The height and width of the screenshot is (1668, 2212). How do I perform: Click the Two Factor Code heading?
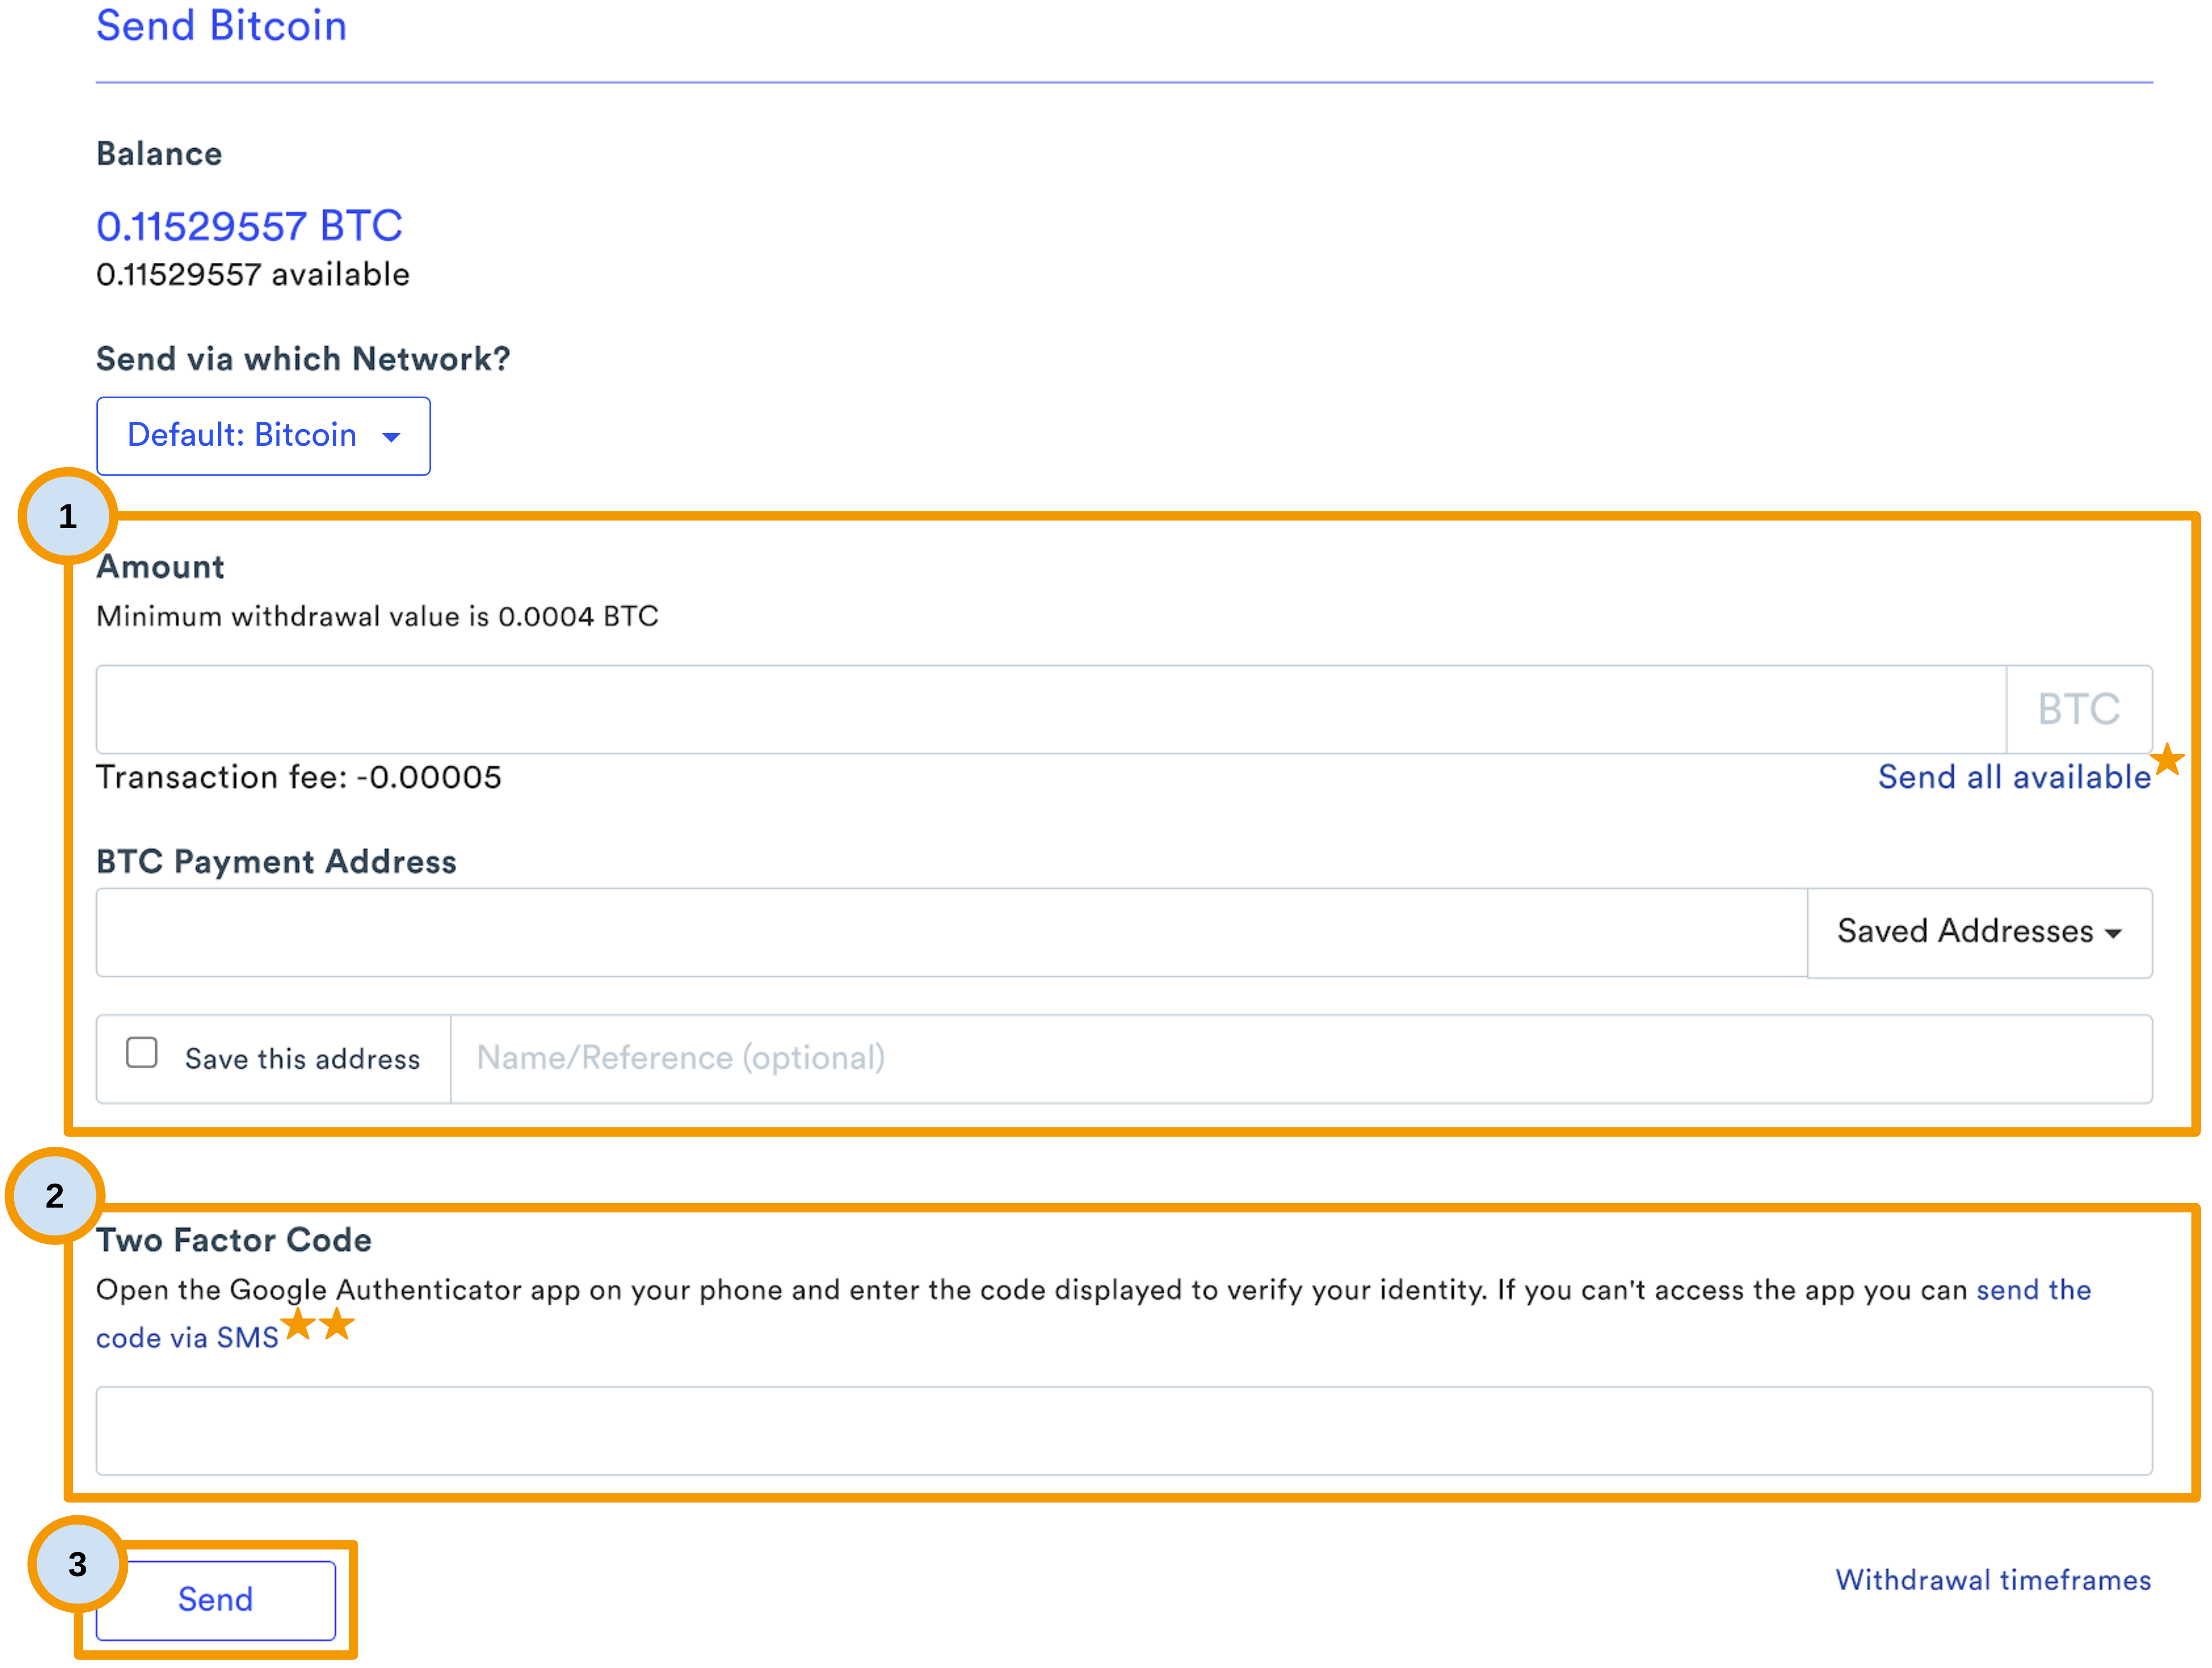(234, 1240)
